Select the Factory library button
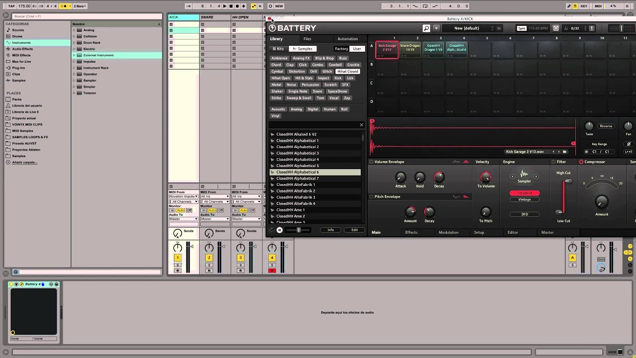Image resolution: width=636 pixels, height=358 pixels. pyautogui.click(x=341, y=49)
